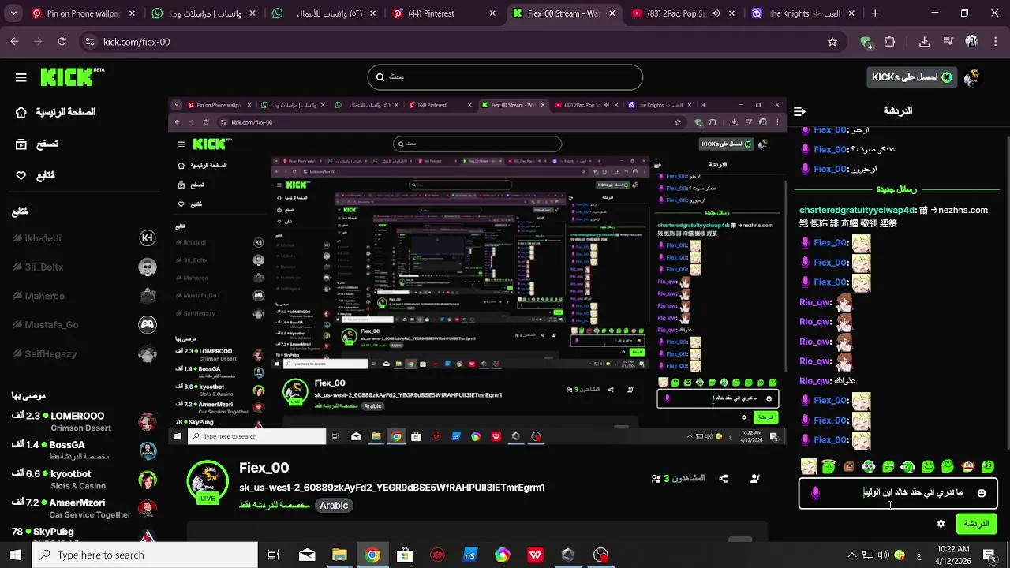Insert the blonde anime face emote
Screen dimensions: 1010x568
point(809,466)
